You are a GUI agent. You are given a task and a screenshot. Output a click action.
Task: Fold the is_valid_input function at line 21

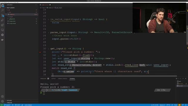tap(49, 19)
